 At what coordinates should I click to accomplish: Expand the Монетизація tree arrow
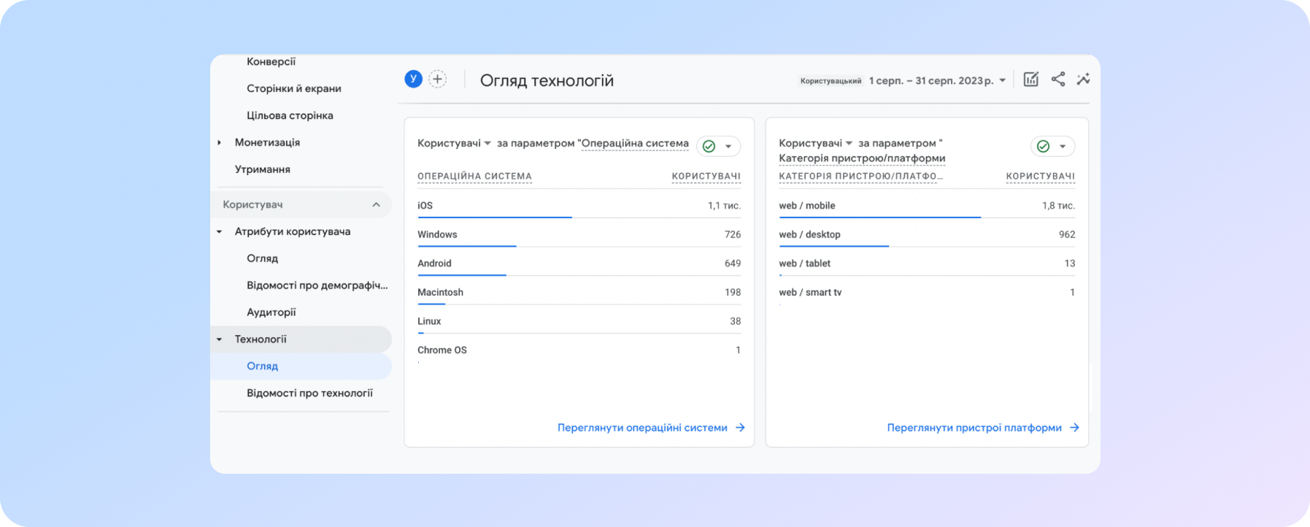(219, 142)
